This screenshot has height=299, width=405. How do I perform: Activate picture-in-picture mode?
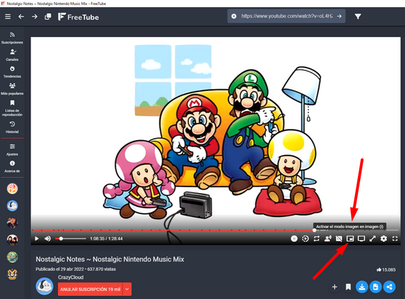click(350, 239)
